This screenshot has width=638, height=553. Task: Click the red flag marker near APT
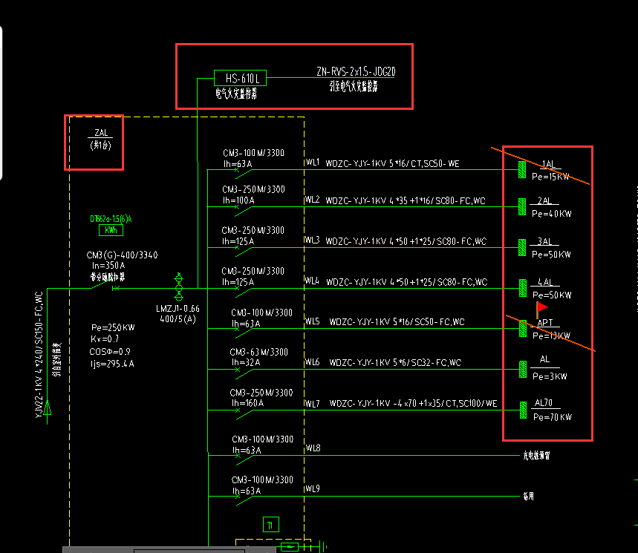coord(542,310)
